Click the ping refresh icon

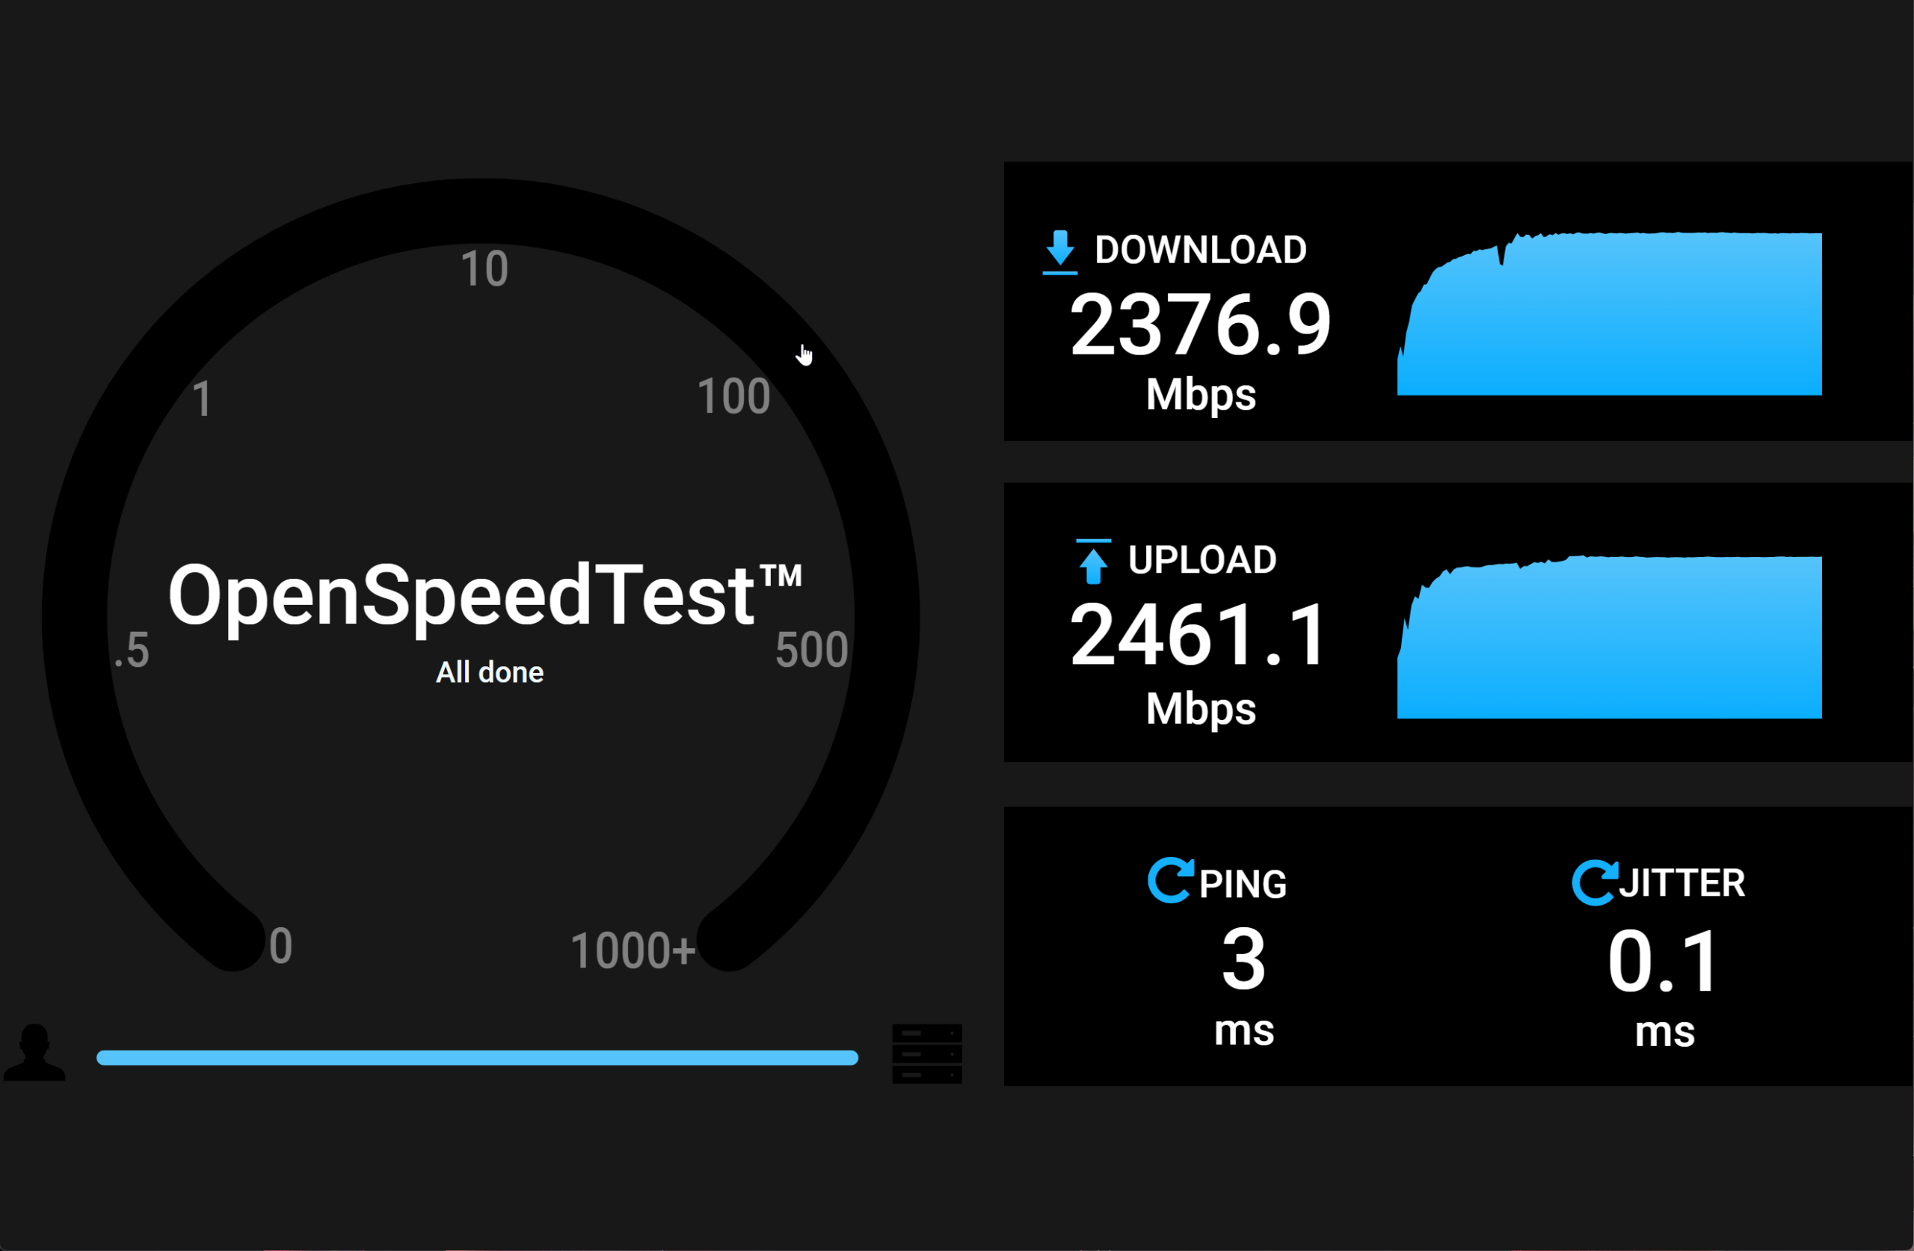click(1169, 880)
